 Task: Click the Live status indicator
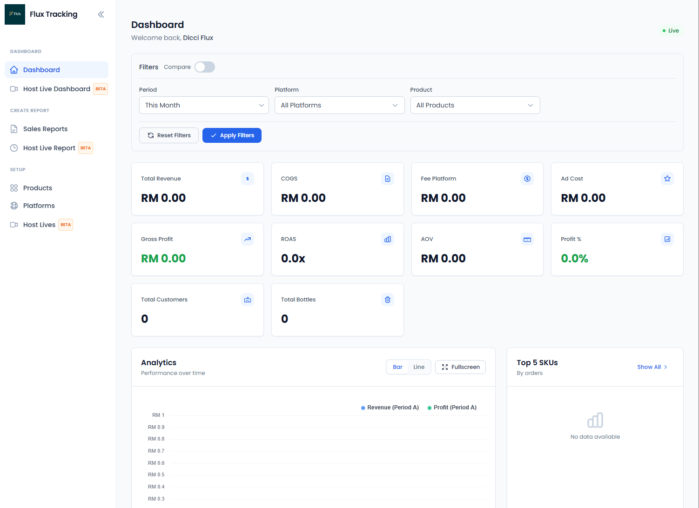click(x=671, y=30)
